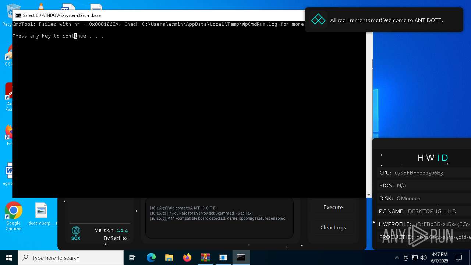Launch Microsoft Edge from the taskbar
471x265 pixels.
(x=151, y=258)
